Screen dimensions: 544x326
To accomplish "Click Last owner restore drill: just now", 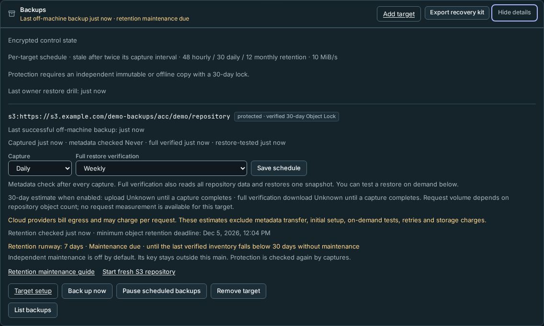I will click(57, 91).
